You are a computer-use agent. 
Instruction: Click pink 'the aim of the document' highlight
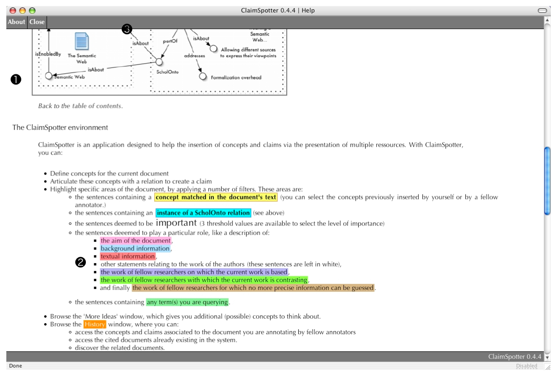click(136, 241)
